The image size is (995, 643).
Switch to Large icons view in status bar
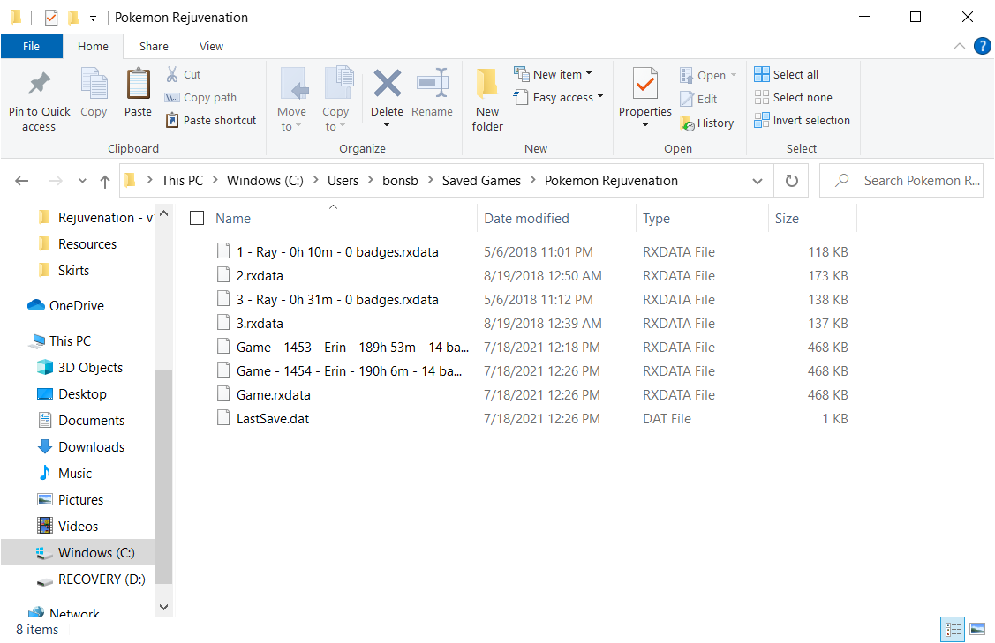tap(977, 629)
